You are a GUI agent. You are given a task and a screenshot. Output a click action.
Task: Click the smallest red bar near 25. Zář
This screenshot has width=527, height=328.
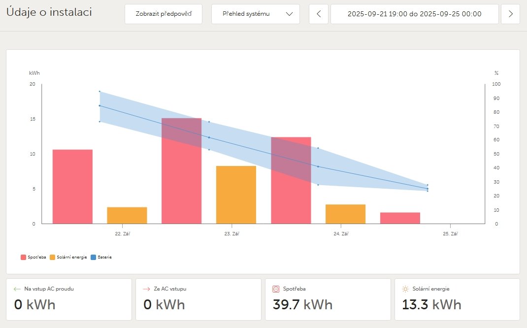coord(400,218)
